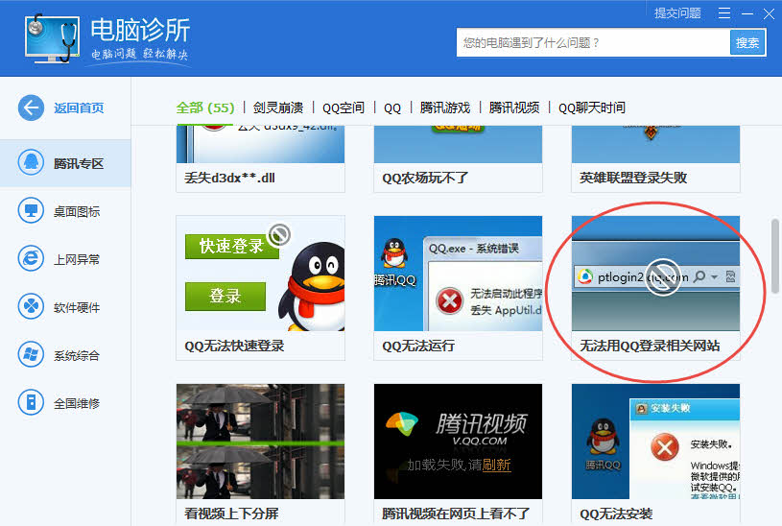Click the QQ无法快速登录 title text

coord(234,346)
